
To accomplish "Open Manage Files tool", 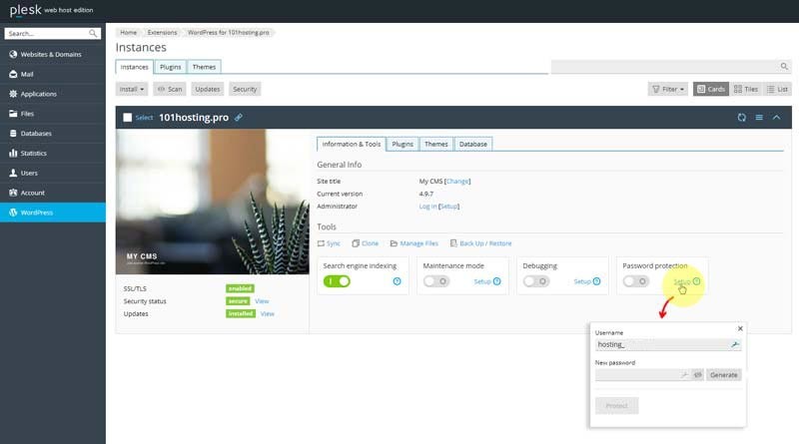I will pos(414,243).
